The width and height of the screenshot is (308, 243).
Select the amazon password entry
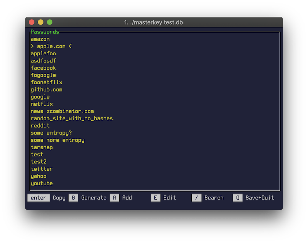coord(40,39)
